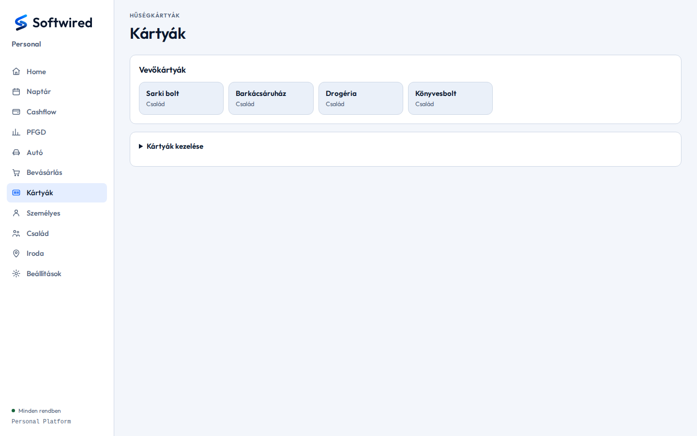697x436 pixels.
Task: Open the Autó section
Action: pyautogui.click(x=57, y=153)
